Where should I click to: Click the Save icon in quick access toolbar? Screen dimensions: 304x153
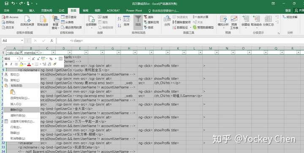6,3
